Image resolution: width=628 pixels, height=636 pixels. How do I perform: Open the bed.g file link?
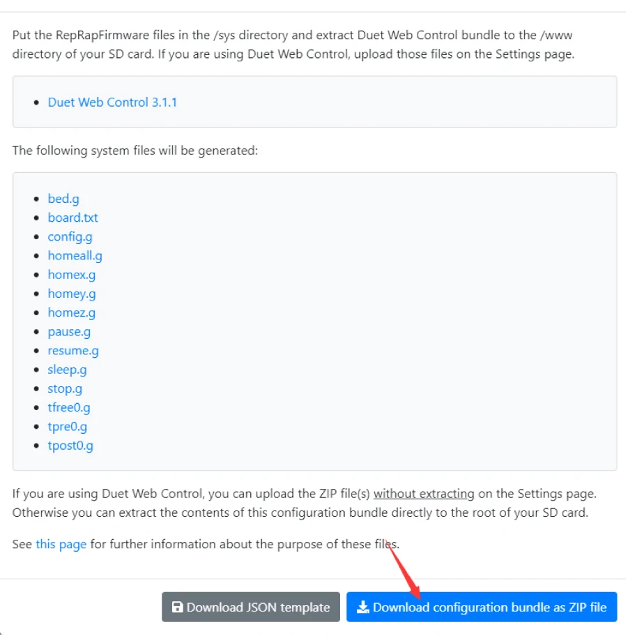pos(63,199)
